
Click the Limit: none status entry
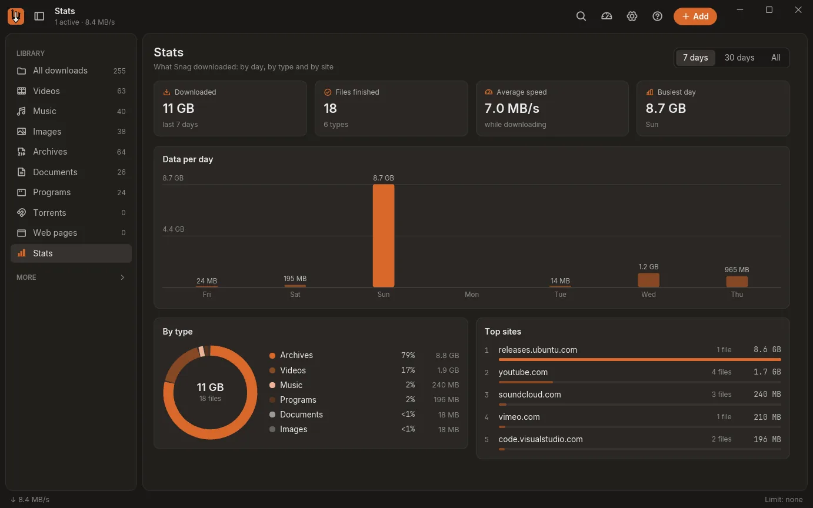784,500
